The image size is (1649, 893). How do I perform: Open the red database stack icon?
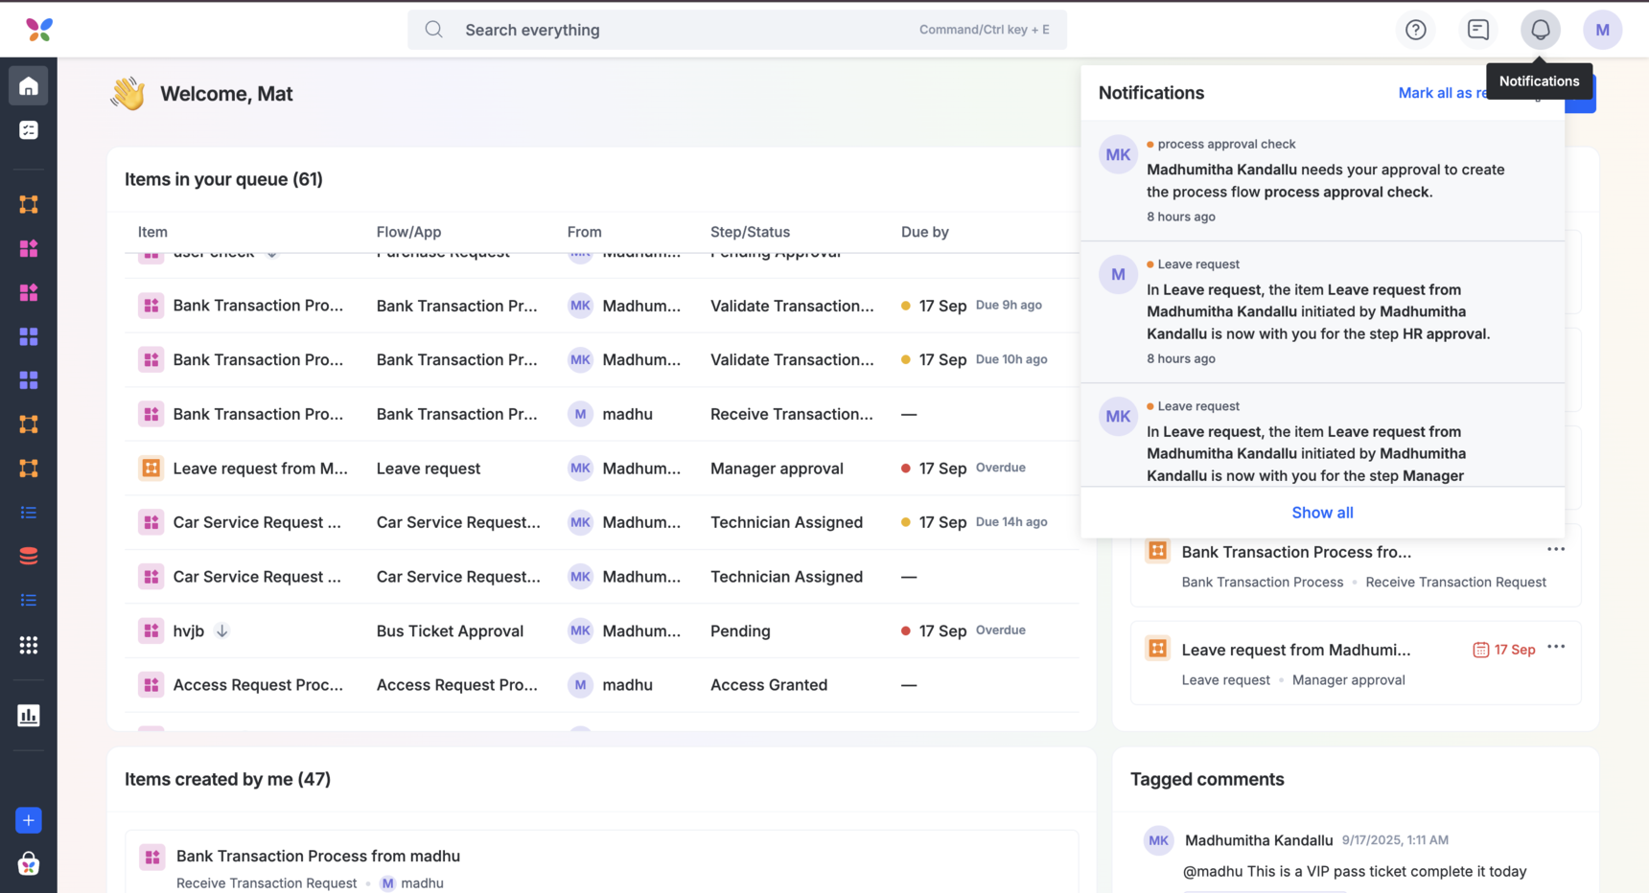(29, 556)
